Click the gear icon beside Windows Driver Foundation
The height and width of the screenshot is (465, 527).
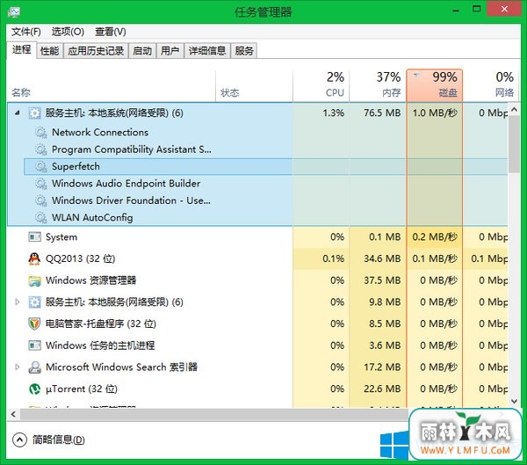pyautogui.click(x=41, y=200)
